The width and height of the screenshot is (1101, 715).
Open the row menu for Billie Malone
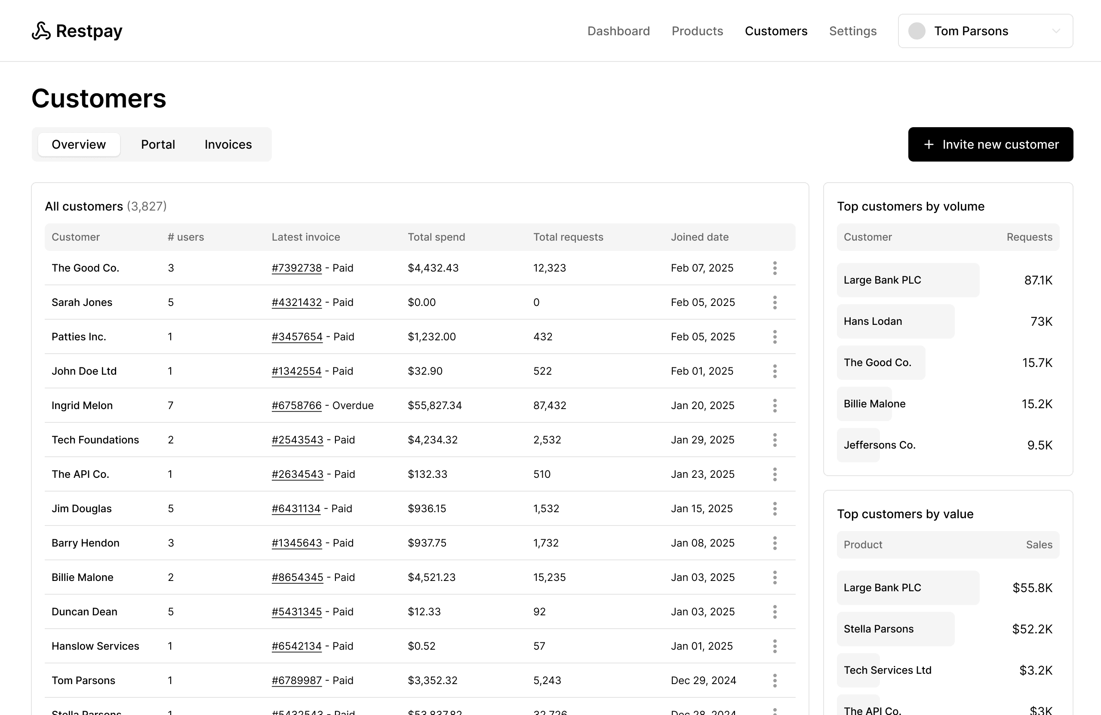pos(775,577)
